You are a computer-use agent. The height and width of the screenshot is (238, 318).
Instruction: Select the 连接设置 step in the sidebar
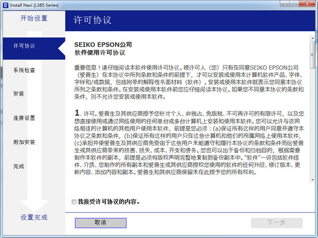[24, 118]
